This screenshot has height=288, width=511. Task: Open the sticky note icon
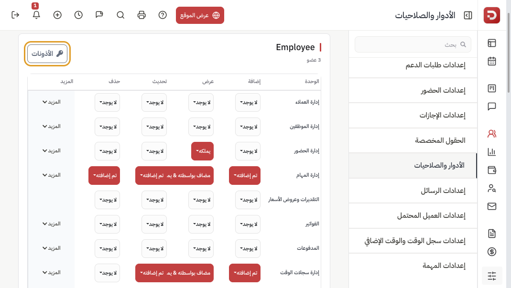[x=99, y=15]
